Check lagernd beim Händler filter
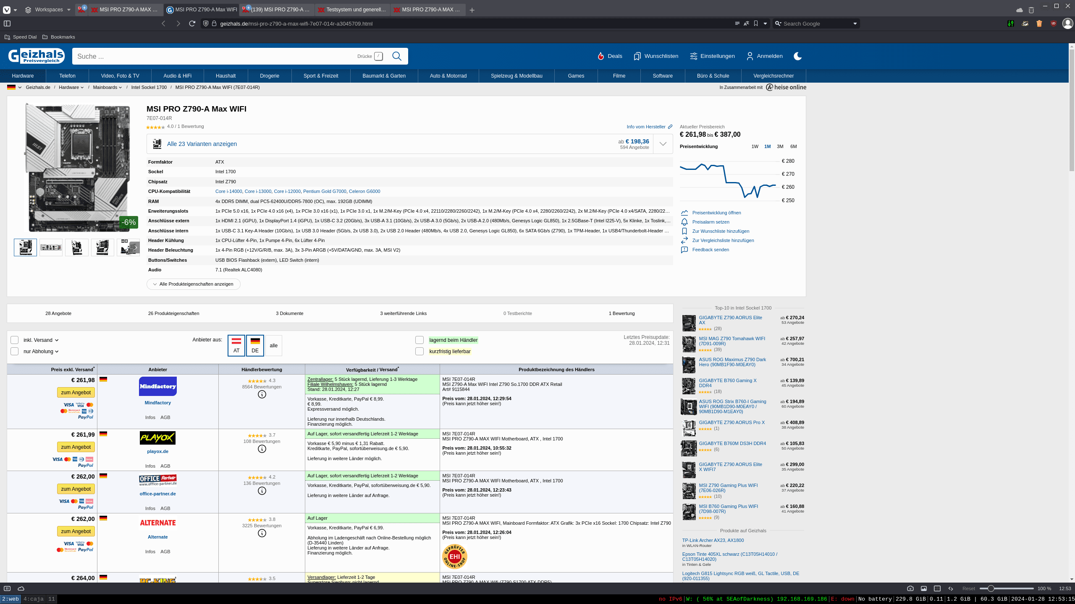The height and width of the screenshot is (604, 1075). coord(420,340)
